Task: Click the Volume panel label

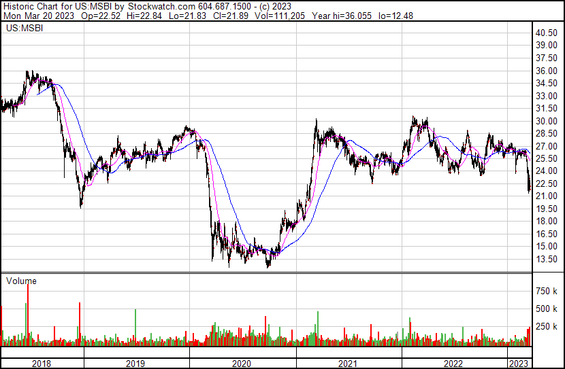Action: (21, 281)
